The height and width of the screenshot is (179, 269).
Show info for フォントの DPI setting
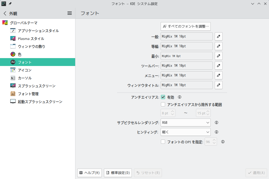click(223, 142)
